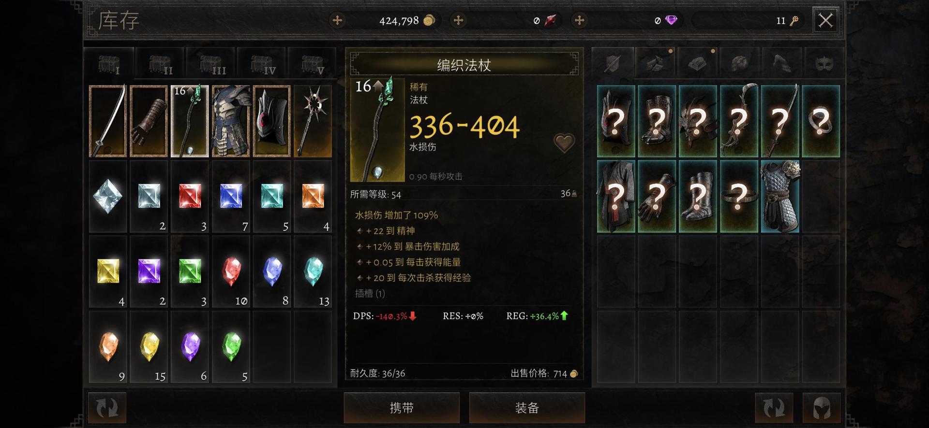Viewport: 929px width, 428px height.
Task: Select the white diamond gem
Action: [x=108, y=196]
